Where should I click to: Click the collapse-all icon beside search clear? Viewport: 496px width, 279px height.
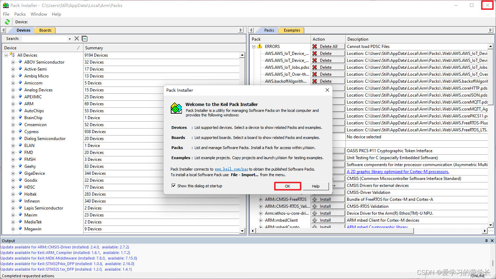click(85, 39)
